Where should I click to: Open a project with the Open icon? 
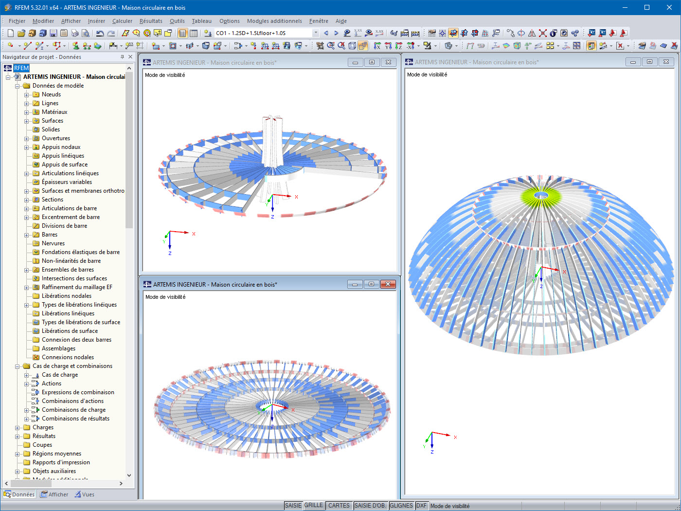(21, 33)
